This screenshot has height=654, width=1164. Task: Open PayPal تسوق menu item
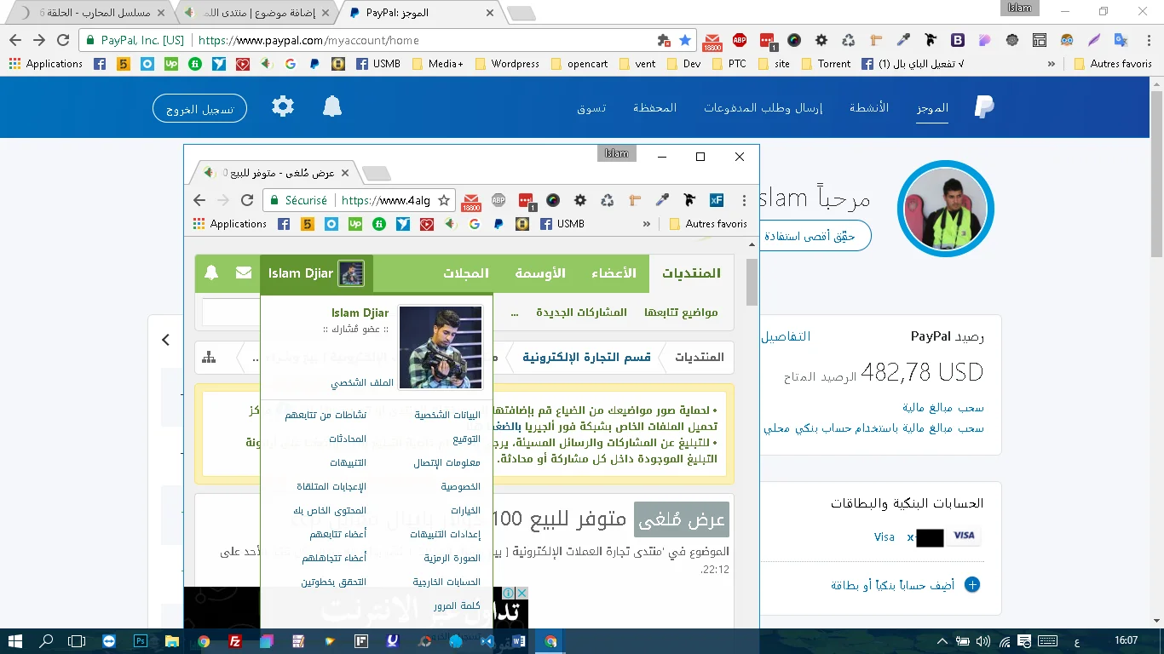click(591, 108)
